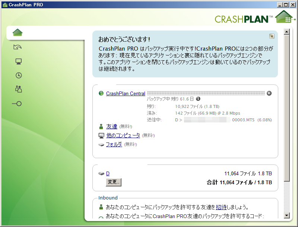Click the green person icon next to 友達
This screenshot has width=298, height=227.
(101, 127)
